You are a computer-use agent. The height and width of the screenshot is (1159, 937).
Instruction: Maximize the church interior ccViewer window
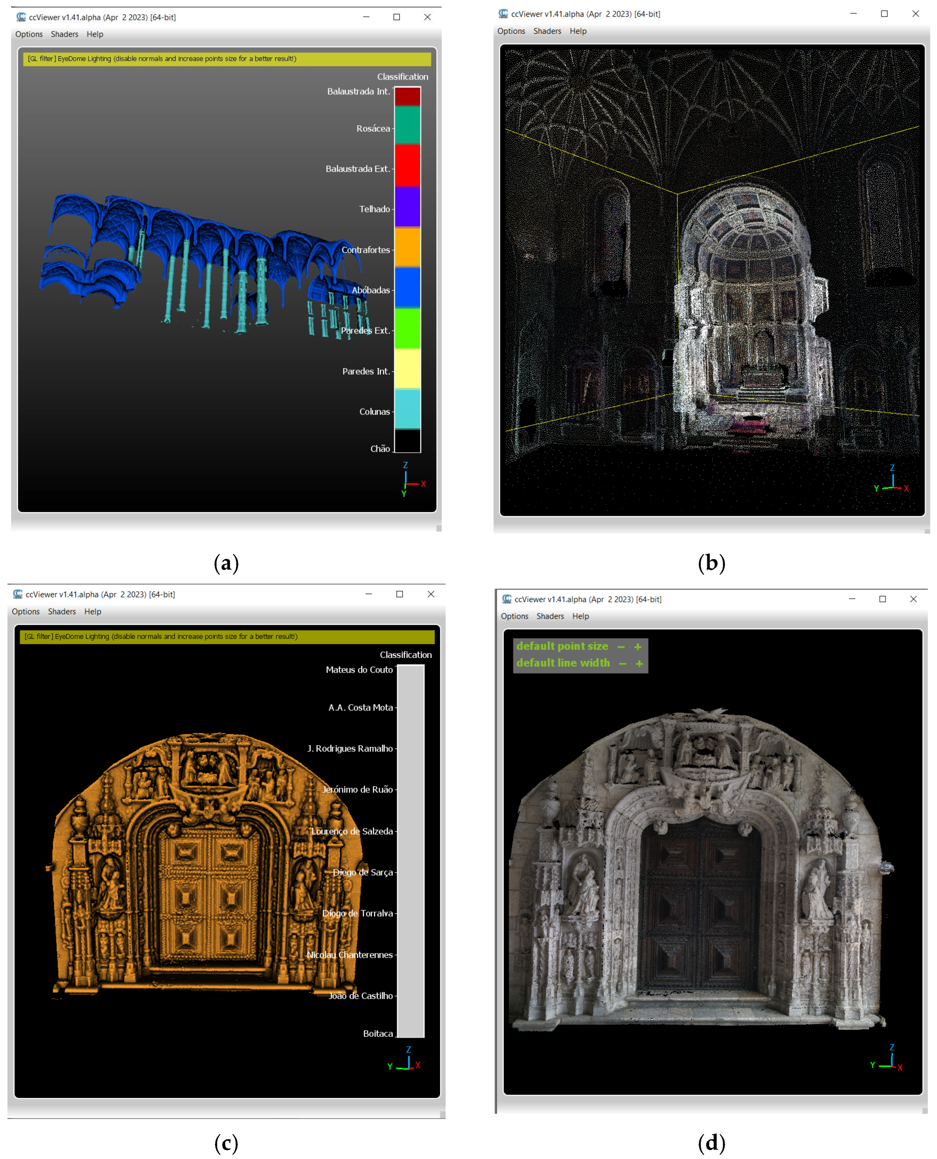pos(884,14)
